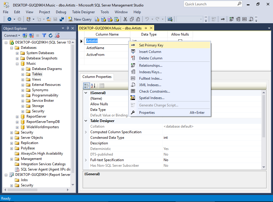Image resolution: width=273 pixels, height=202 pixels.
Task: Click the Refresh icon in Object Explorer
Action: tap(50, 35)
